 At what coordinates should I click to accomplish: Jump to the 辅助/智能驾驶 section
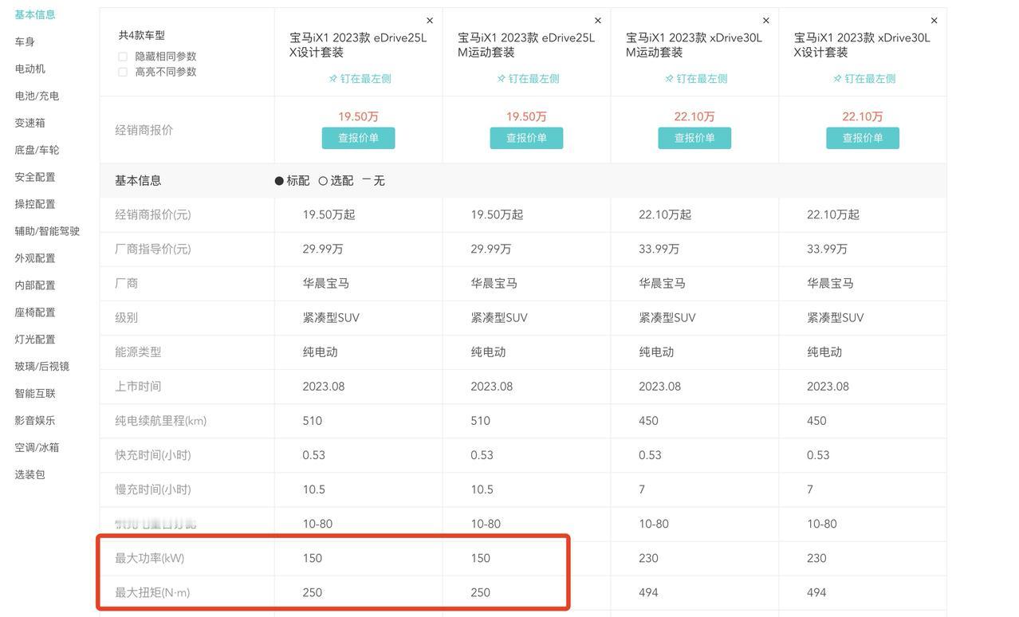tap(47, 231)
